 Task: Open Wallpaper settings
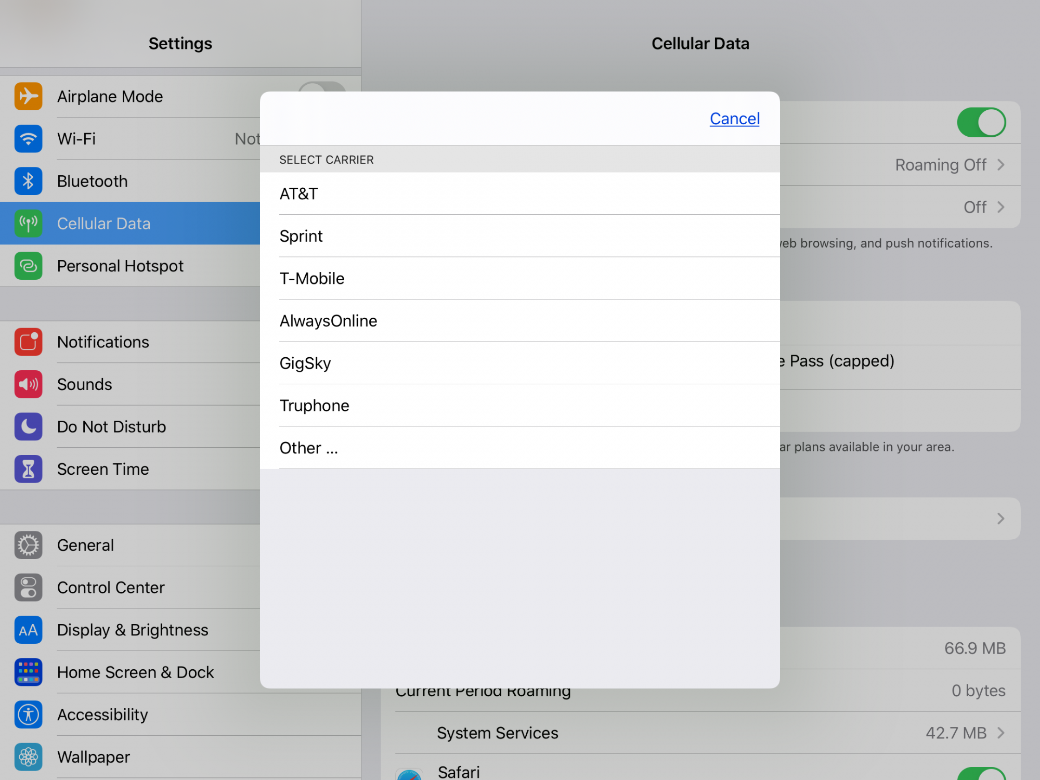[x=180, y=757]
